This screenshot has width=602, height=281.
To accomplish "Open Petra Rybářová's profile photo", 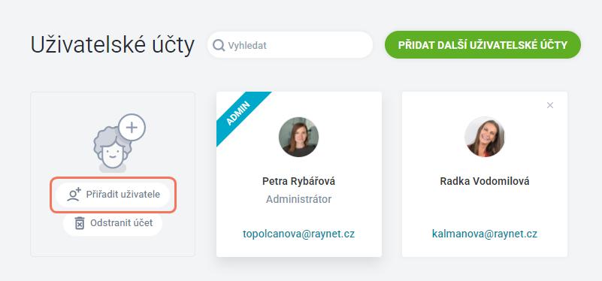I will pyautogui.click(x=298, y=137).
